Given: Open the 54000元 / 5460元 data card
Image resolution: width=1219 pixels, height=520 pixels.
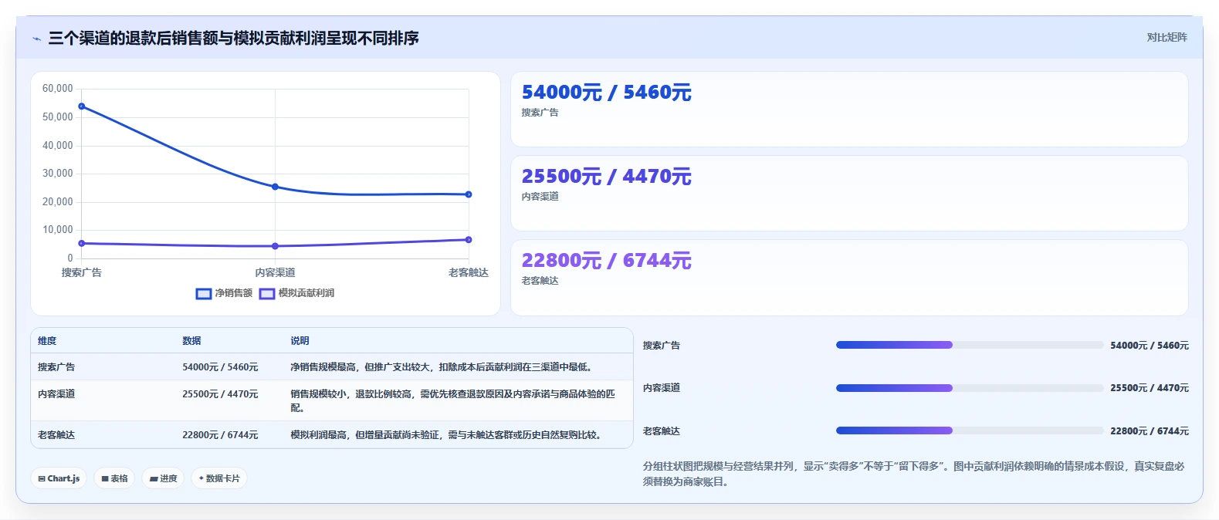Looking at the screenshot, I should pyautogui.click(x=849, y=109).
